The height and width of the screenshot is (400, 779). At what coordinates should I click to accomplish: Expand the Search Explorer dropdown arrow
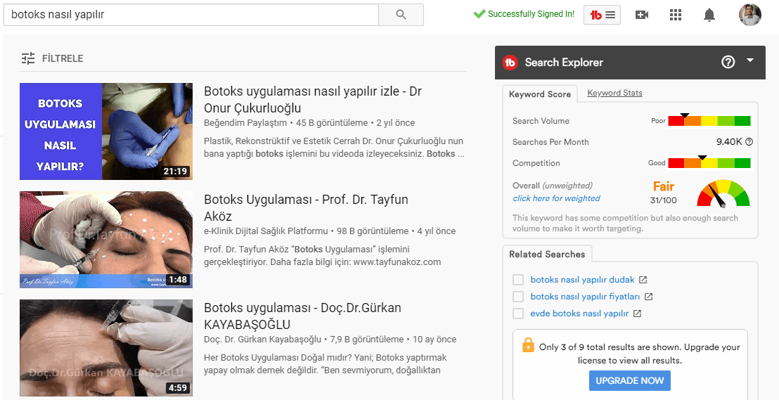(750, 61)
